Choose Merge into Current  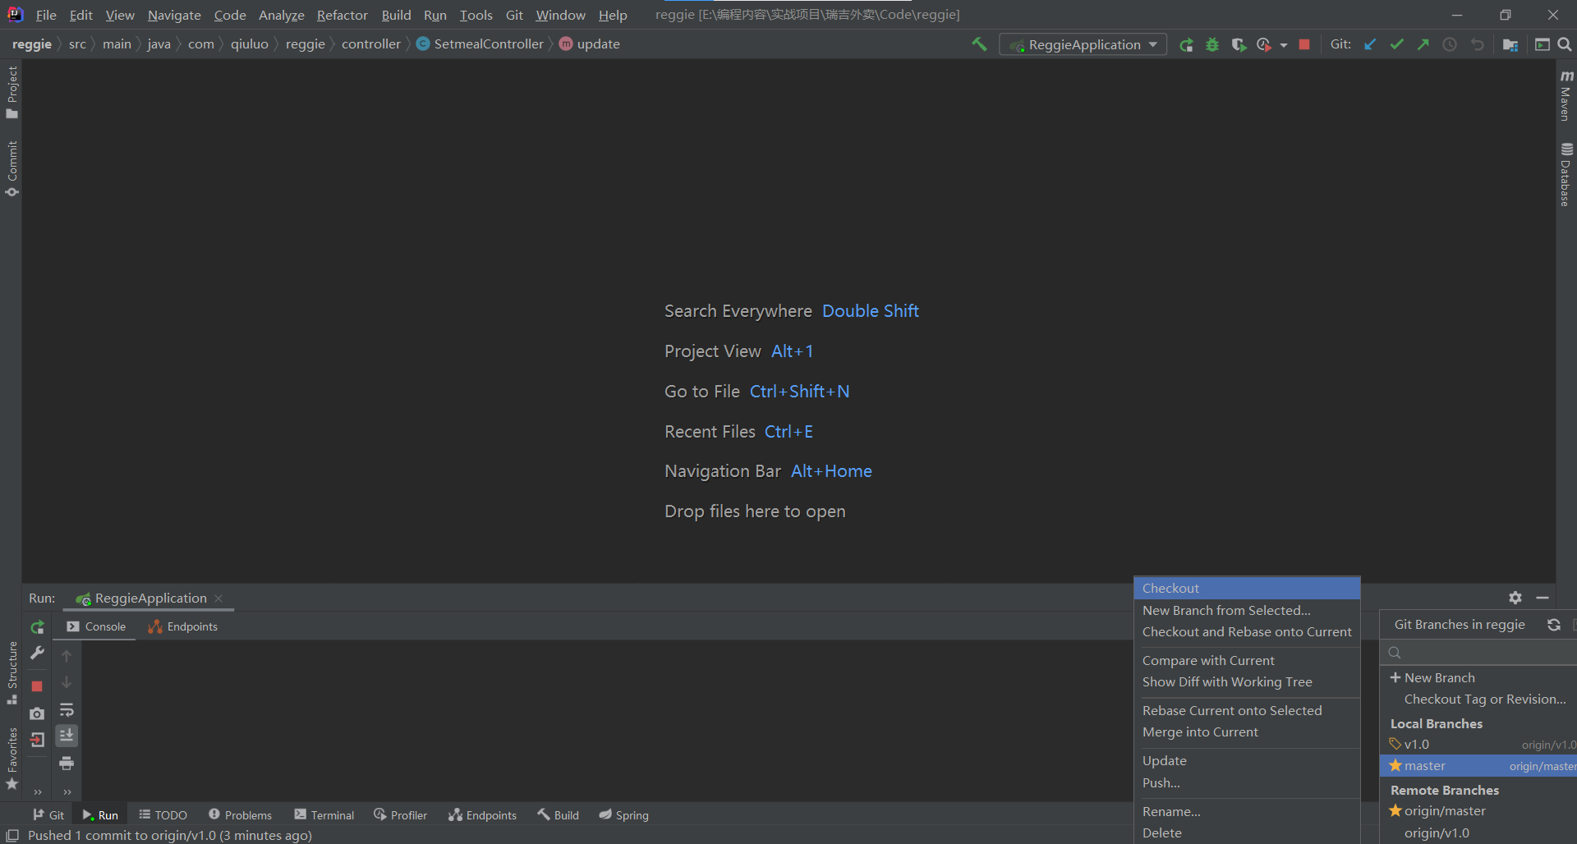[1247, 732]
